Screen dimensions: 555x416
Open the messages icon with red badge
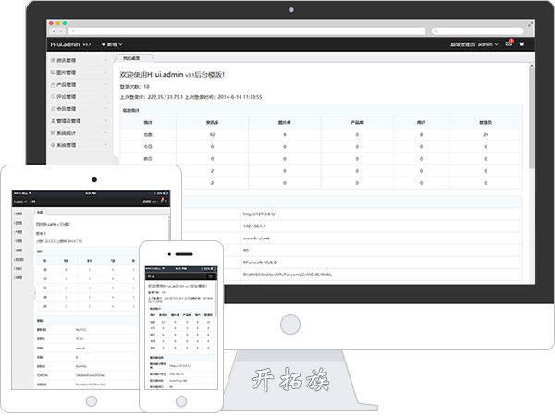(509, 43)
